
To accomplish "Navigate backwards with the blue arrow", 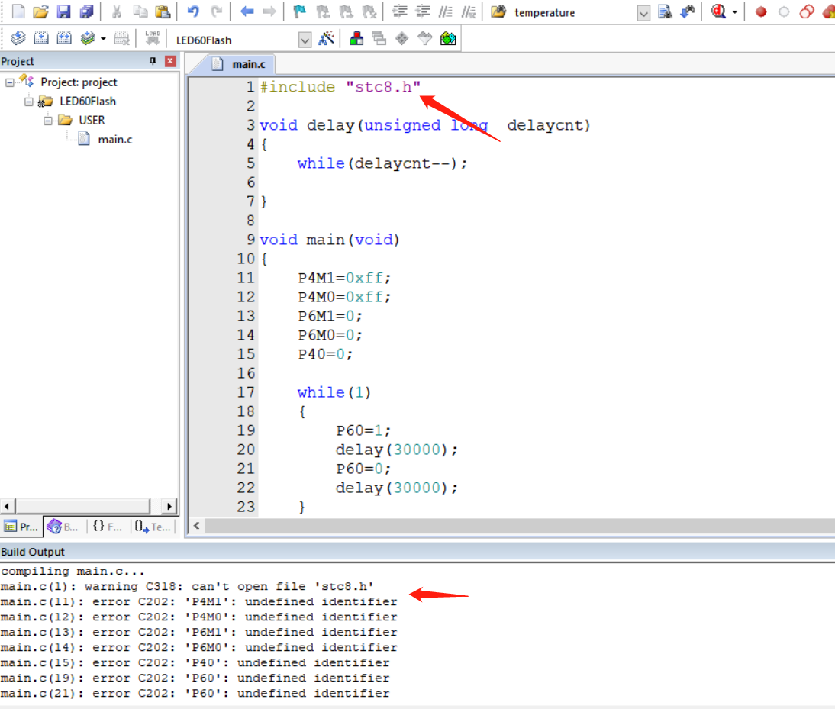I will click(247, 11).
